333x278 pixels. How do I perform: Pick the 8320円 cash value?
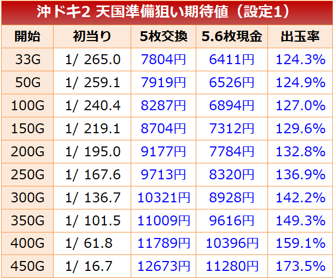coord(232,174)
